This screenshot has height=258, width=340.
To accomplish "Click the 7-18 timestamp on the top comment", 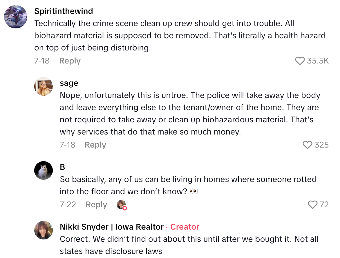I will point(42,61).
